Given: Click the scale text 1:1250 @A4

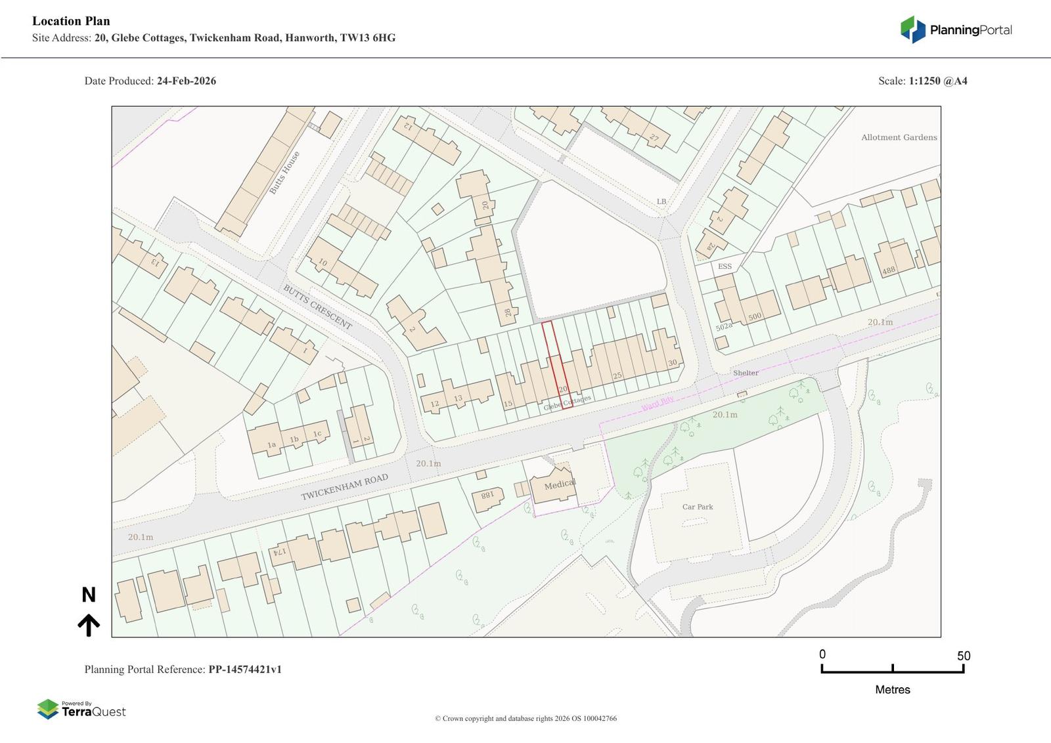Looking at the screenshot, I should point(937,81).
